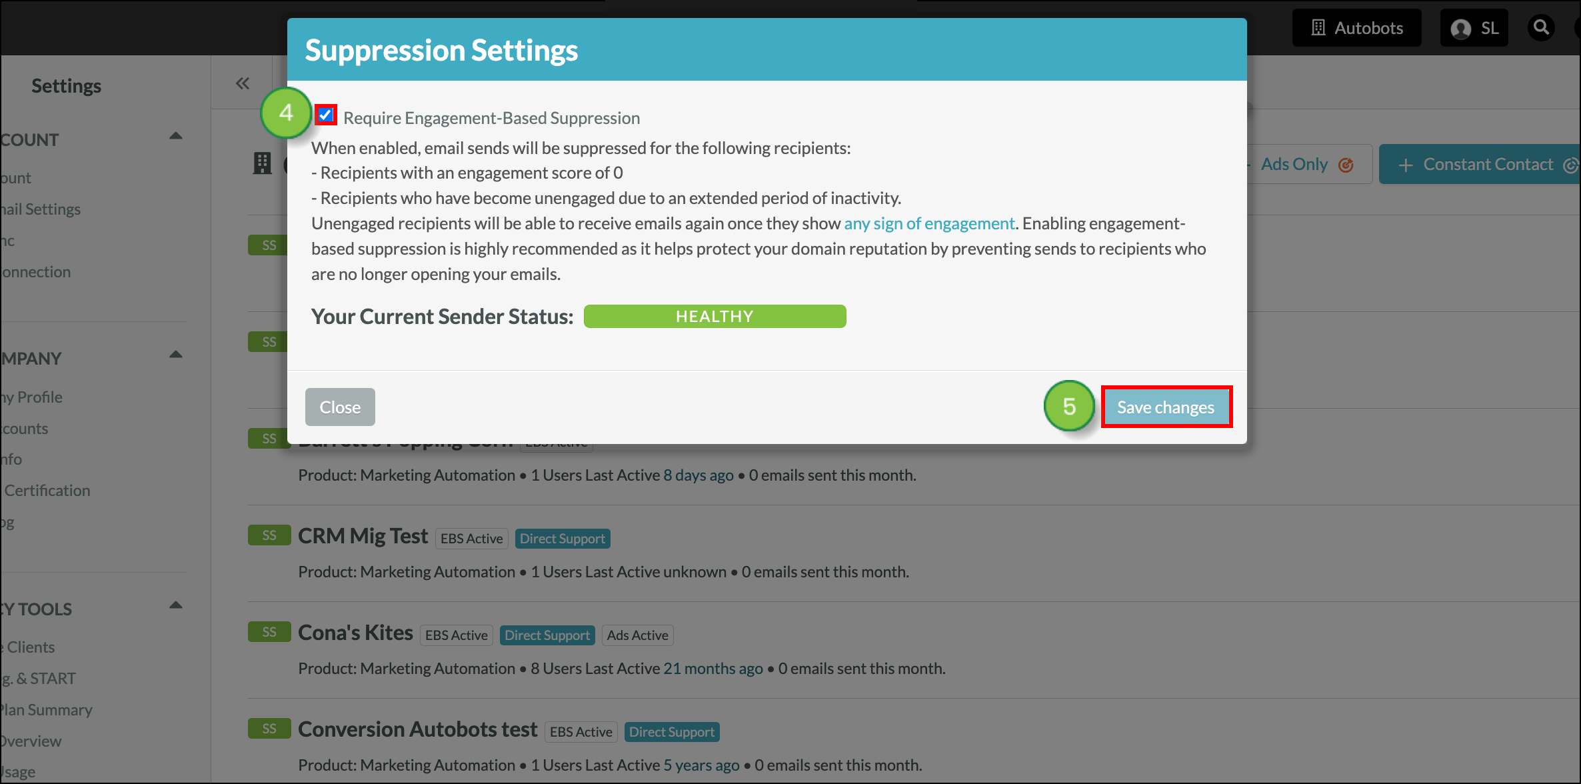Open the SL user profile menu

(x=1474, y=28)
